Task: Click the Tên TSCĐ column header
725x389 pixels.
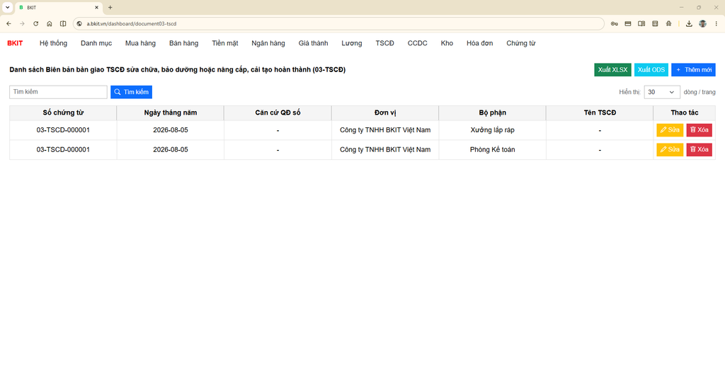Action: (599, 112)
